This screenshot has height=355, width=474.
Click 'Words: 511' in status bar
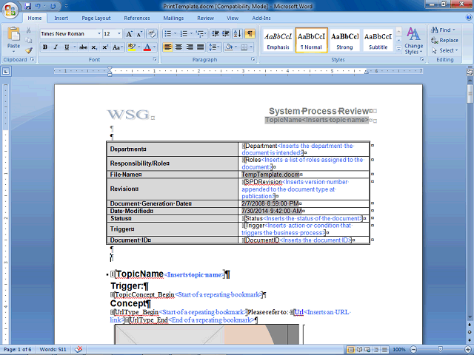click(x=53, y=350)
